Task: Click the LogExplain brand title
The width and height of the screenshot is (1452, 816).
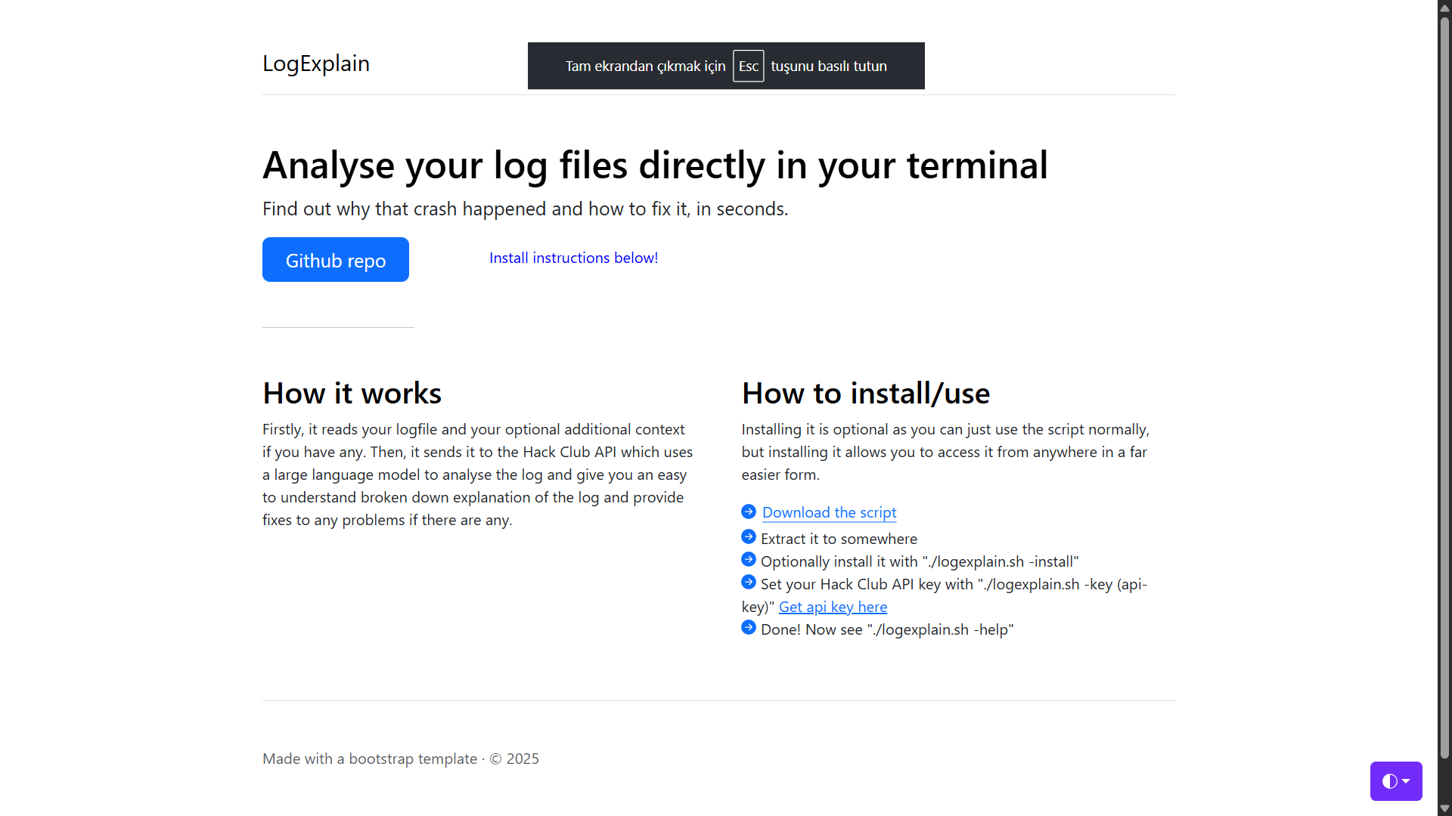Action: point(315,63)
